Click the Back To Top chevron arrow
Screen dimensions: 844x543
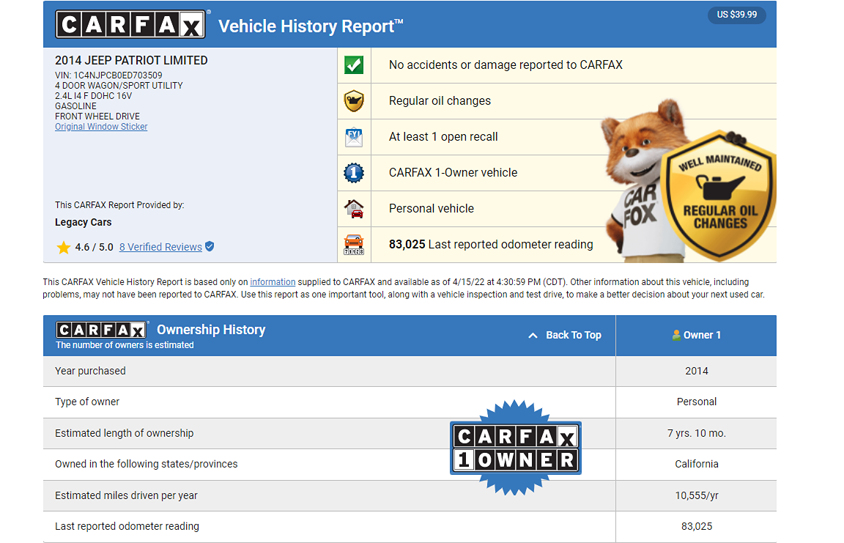[533, 336]
